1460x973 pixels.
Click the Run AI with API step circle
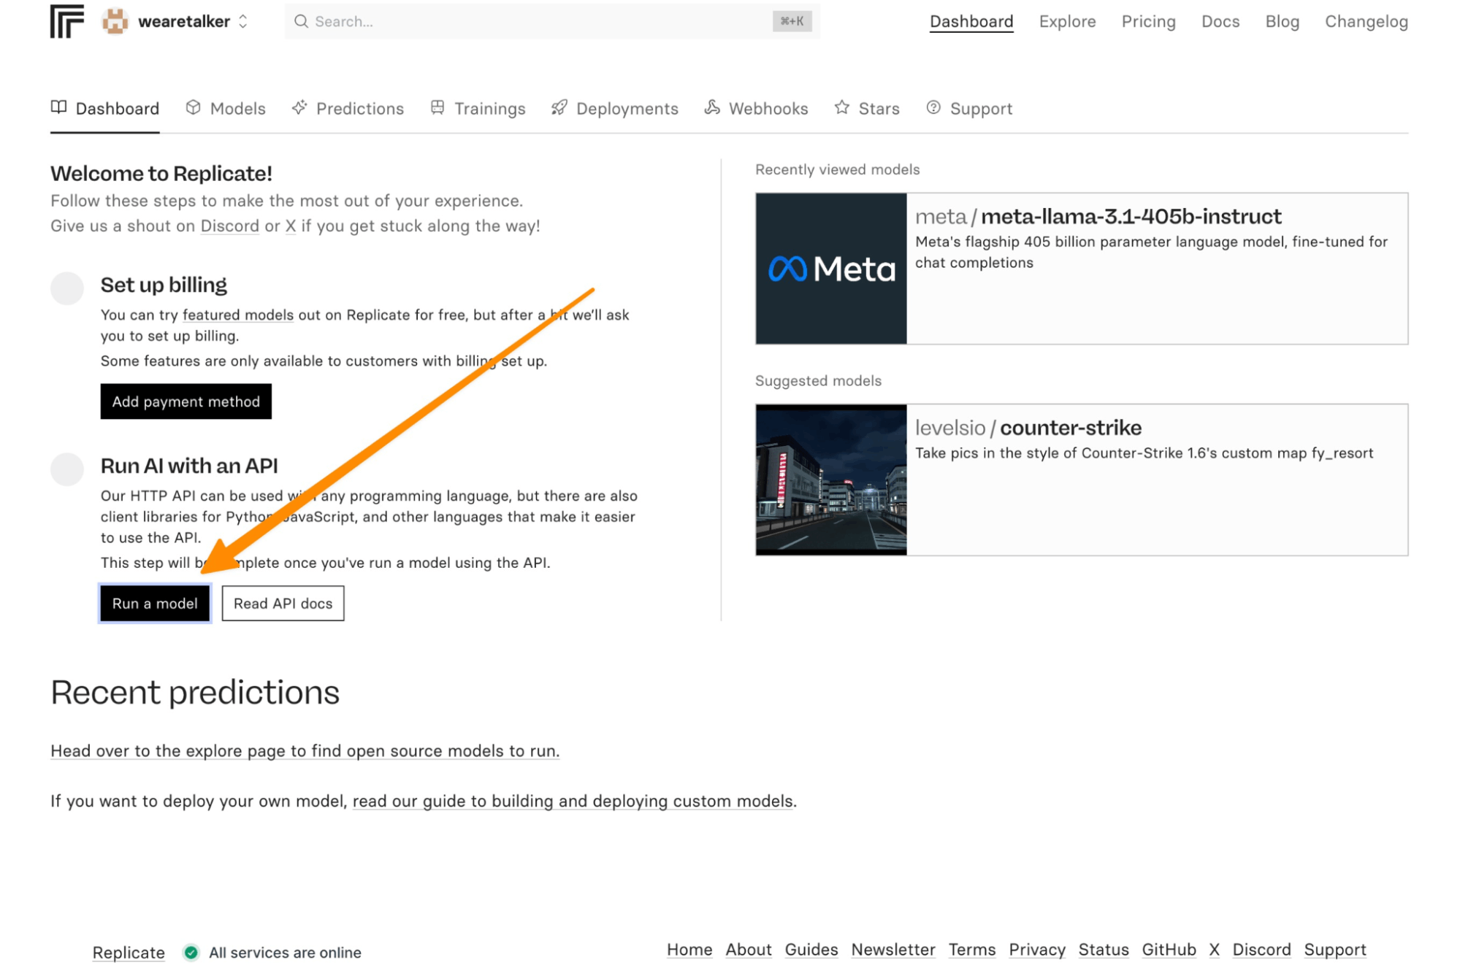point(67,469)
